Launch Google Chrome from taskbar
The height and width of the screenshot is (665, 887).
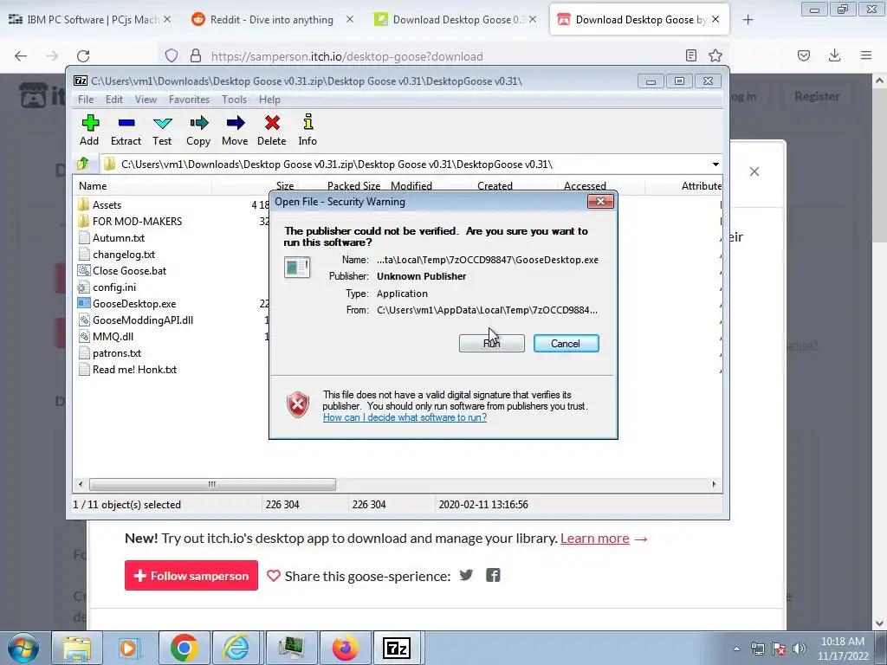click(184, 648)
